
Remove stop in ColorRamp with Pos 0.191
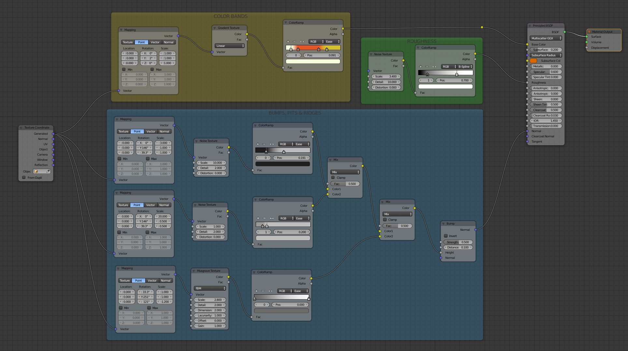point(264,144)
